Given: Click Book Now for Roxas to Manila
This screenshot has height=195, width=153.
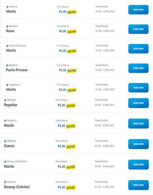Looking at the screenshot, I should pyautogui.click(x=139, y=10).
